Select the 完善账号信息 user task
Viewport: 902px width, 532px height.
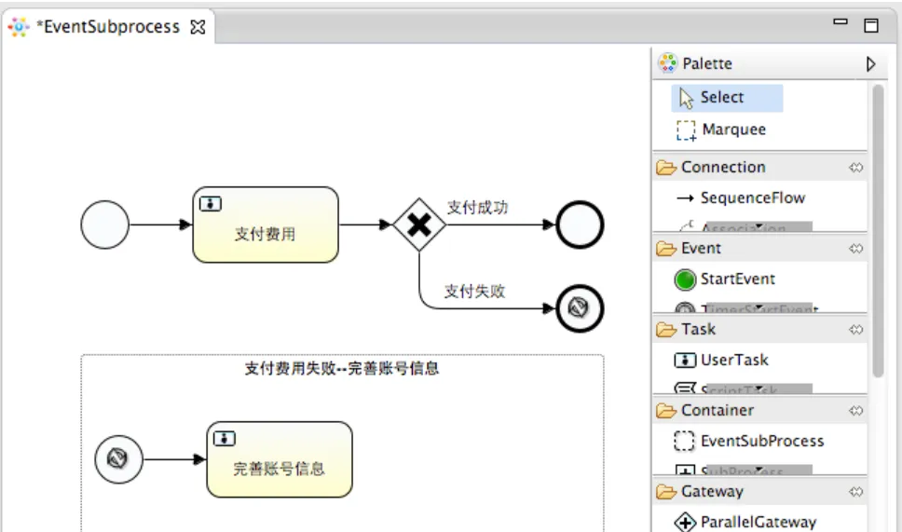tap(280, 459)
